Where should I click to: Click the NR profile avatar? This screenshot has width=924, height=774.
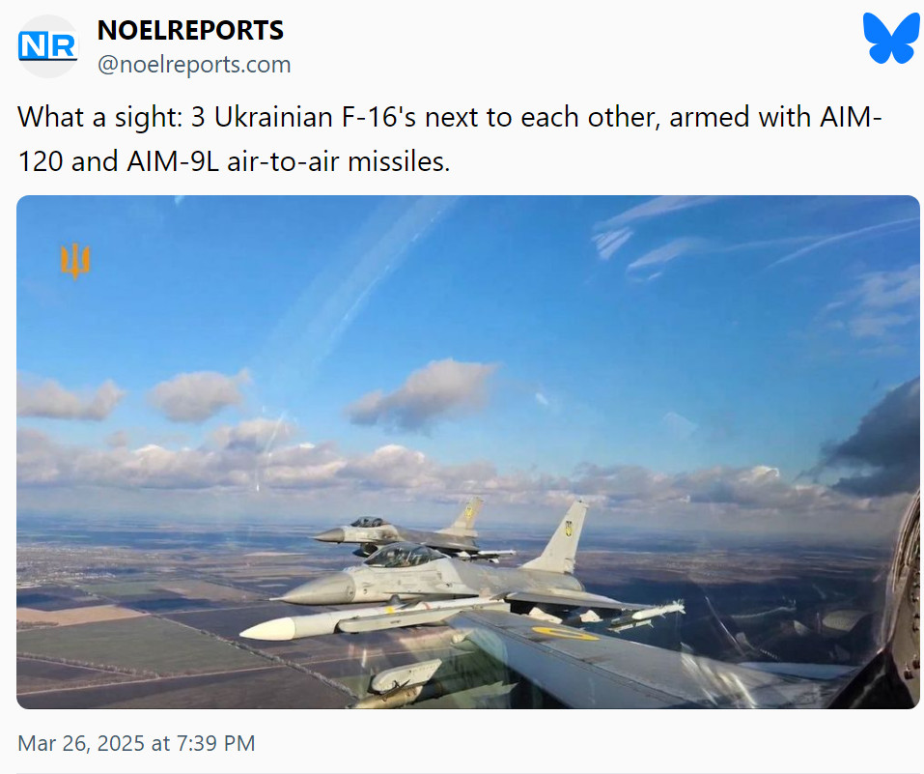click(48, 46)
